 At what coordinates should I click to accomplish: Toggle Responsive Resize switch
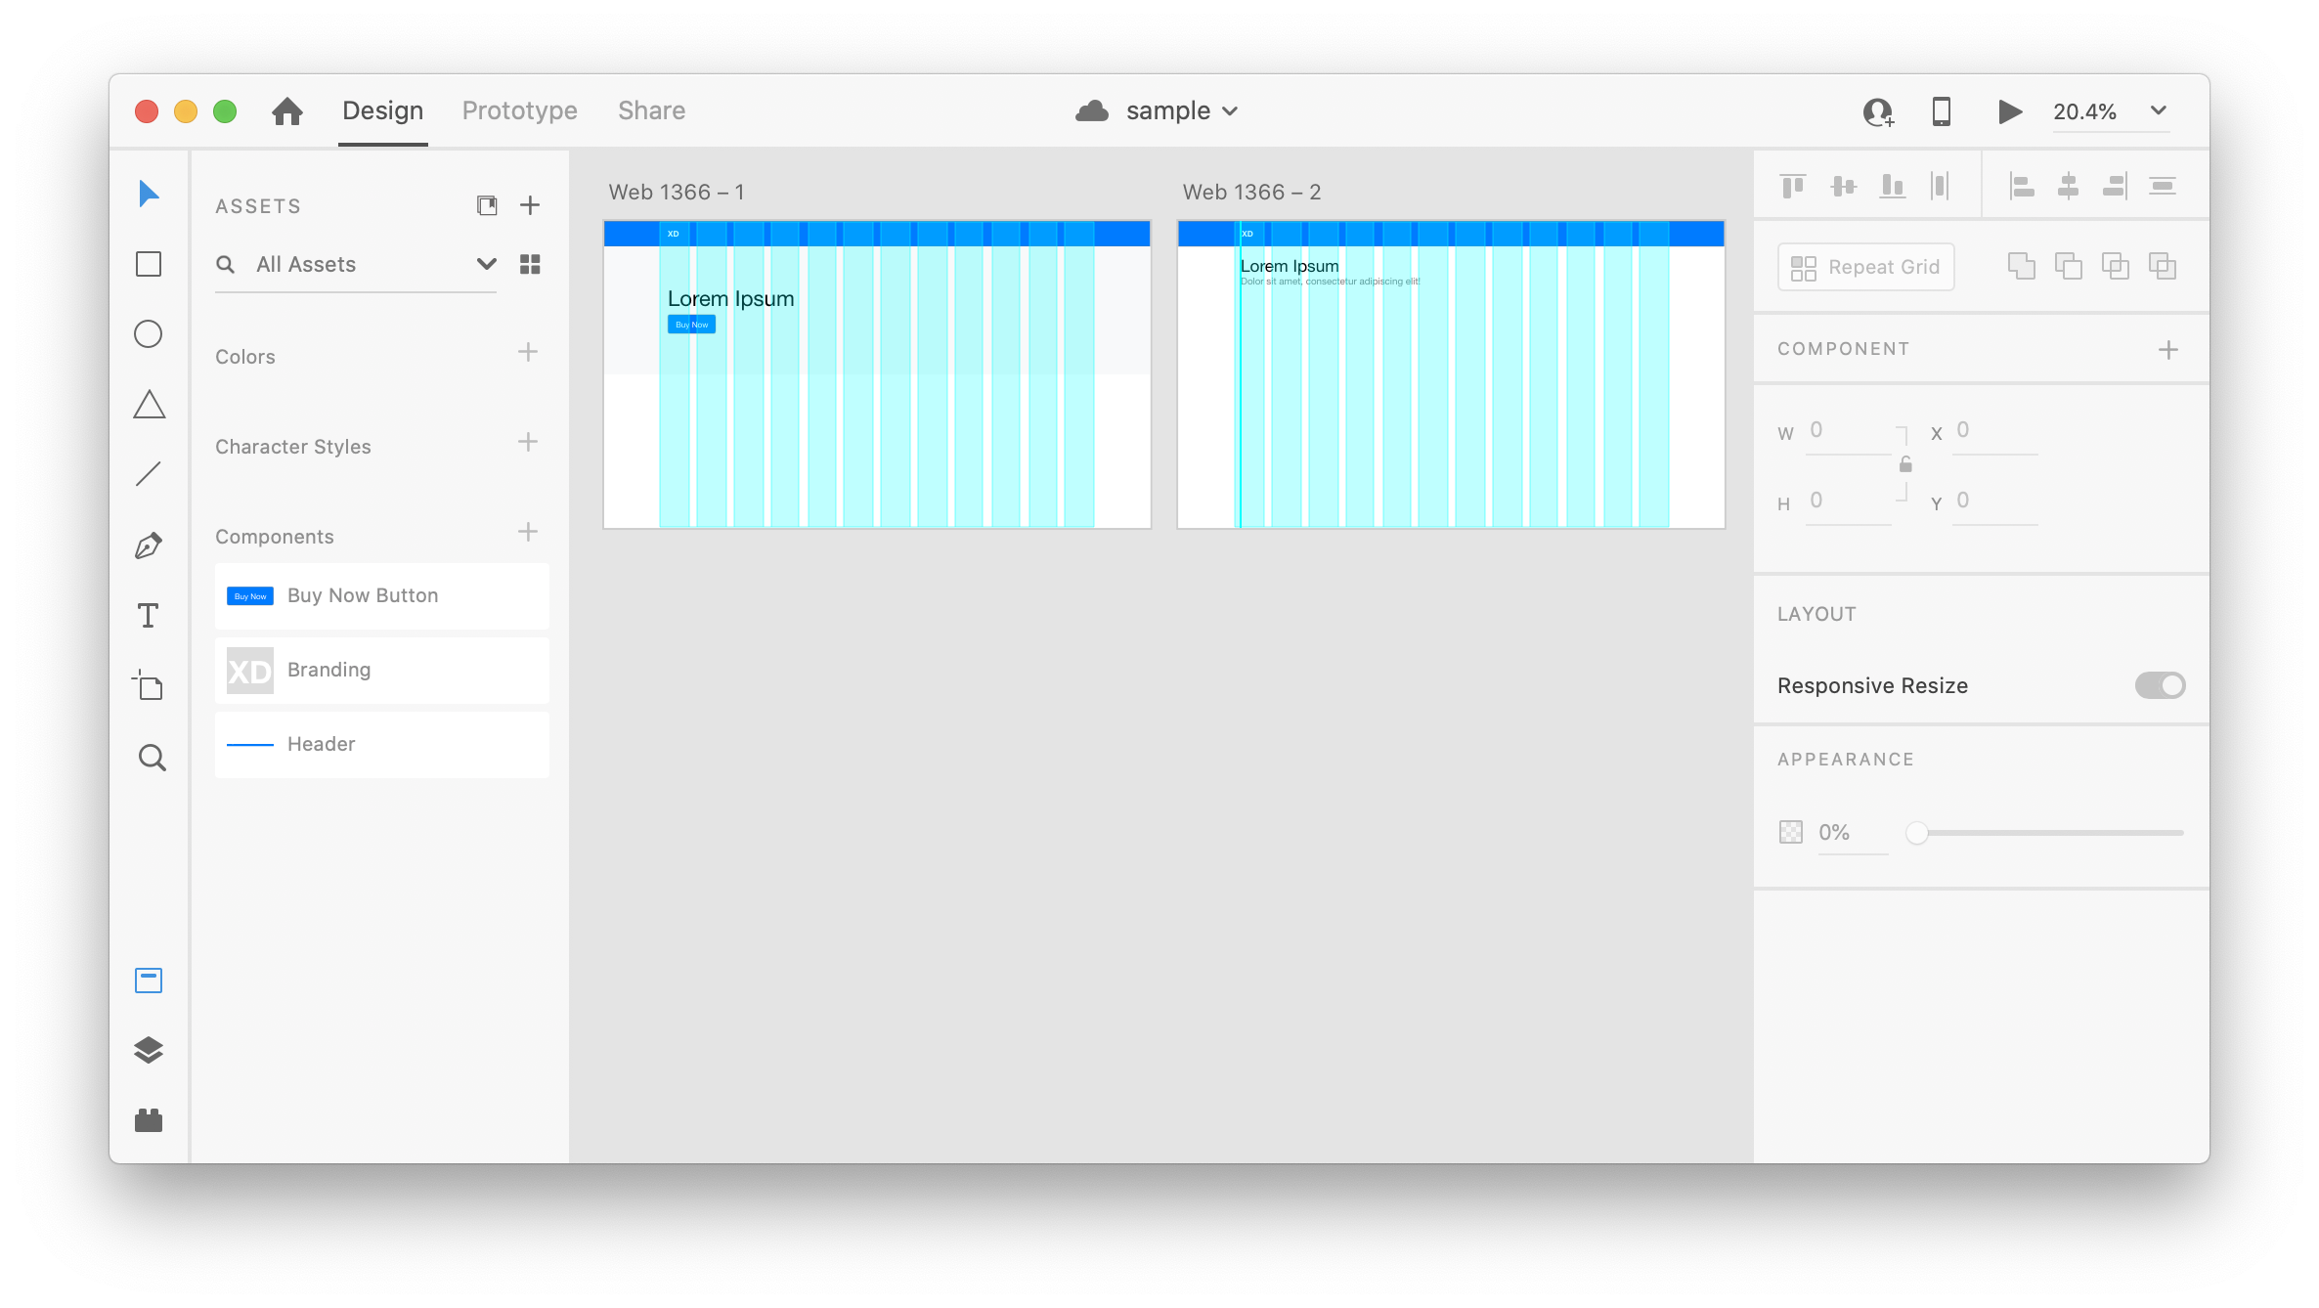2160,685
